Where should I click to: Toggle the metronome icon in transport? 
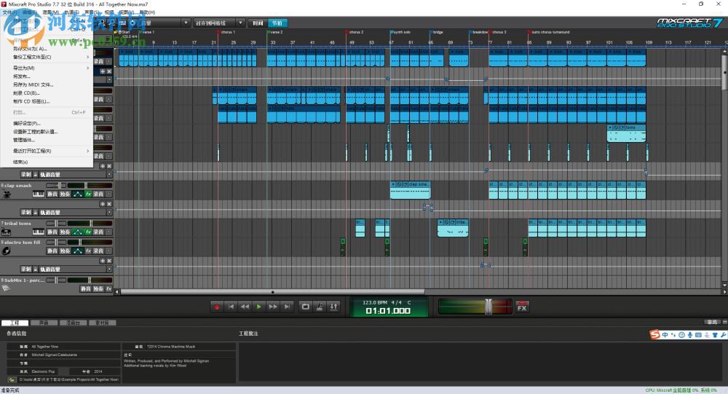(x=320, y=307)
